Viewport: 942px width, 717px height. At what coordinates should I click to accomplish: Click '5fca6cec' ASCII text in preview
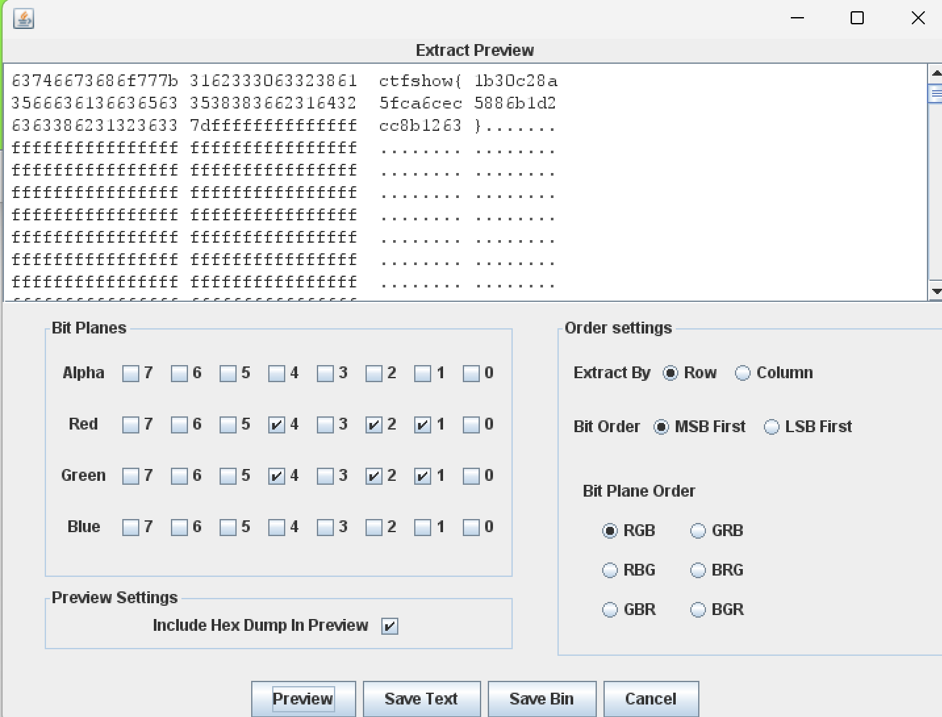(x=421, y=103)
